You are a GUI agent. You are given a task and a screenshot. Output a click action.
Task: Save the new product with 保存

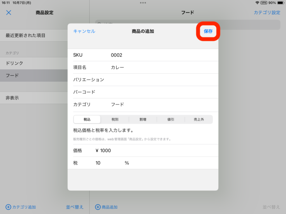(208, 31)
